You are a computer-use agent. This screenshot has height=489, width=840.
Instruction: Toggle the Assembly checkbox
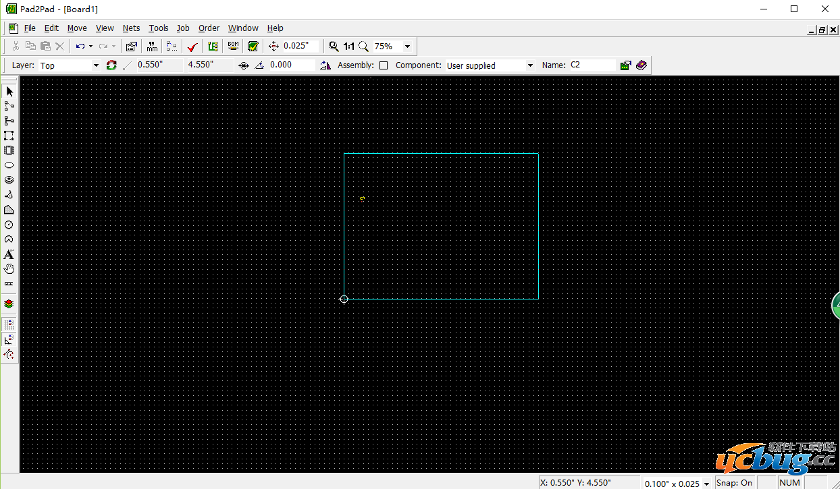click(384, 65)
